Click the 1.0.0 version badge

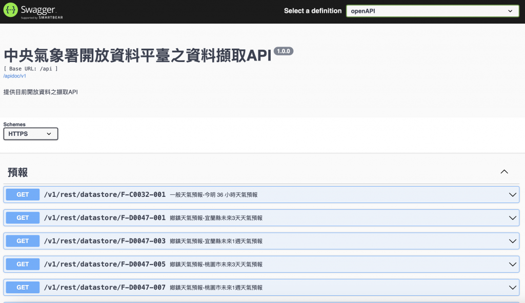click(284, 51)
